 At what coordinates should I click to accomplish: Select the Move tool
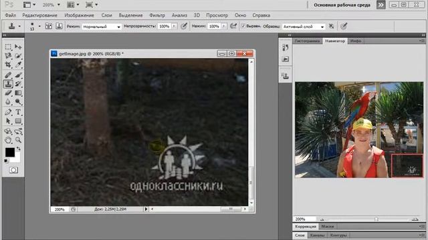18,47
